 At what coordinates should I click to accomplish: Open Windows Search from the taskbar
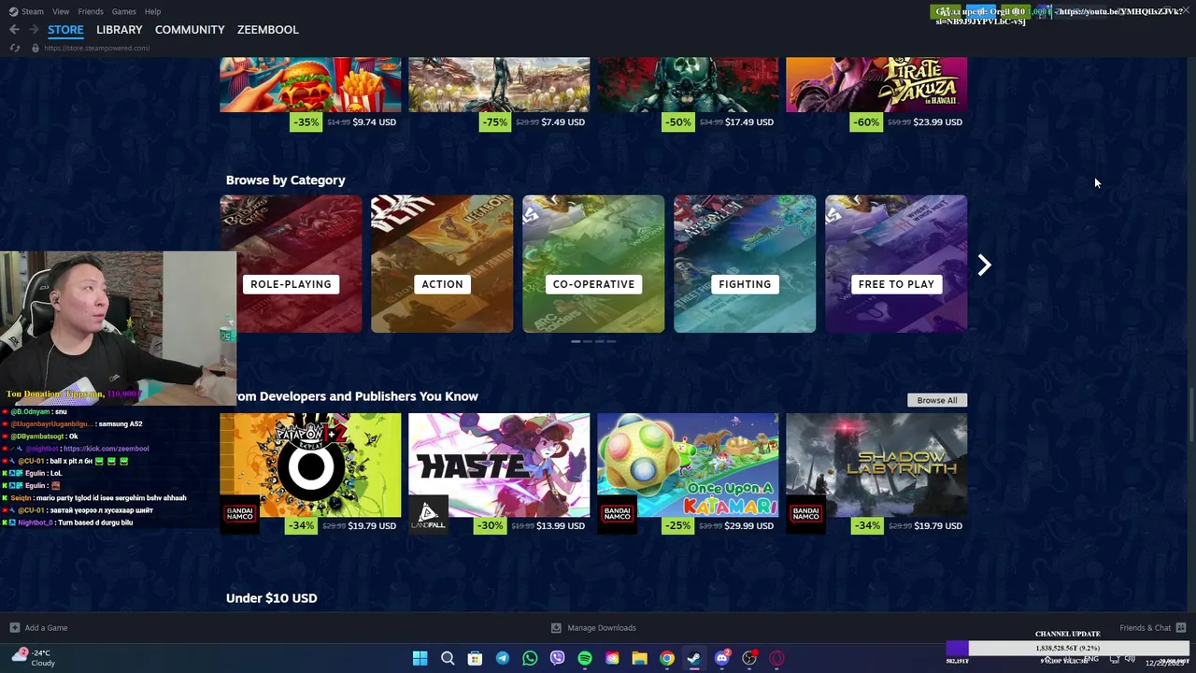(448, 658)
